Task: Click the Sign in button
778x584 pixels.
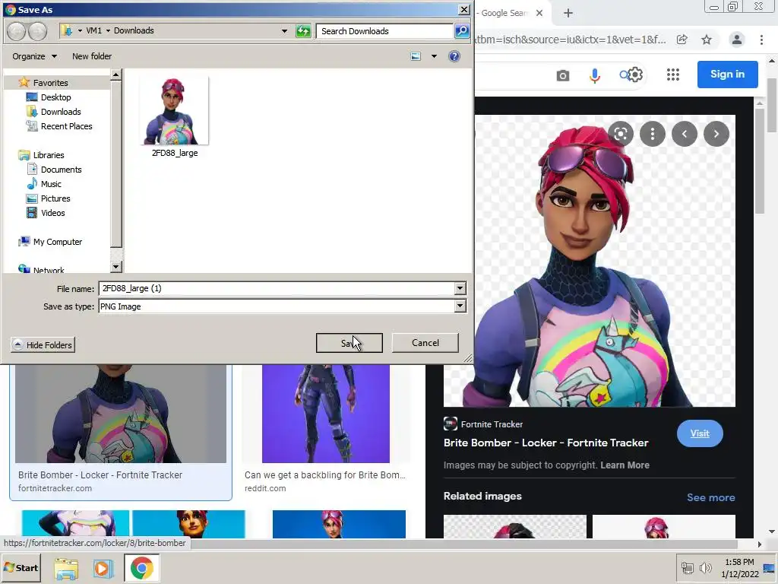Action: coord(727,75)
